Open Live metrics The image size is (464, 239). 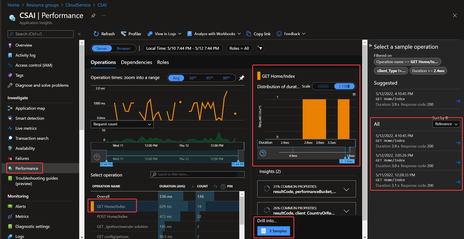coord(26,128)
